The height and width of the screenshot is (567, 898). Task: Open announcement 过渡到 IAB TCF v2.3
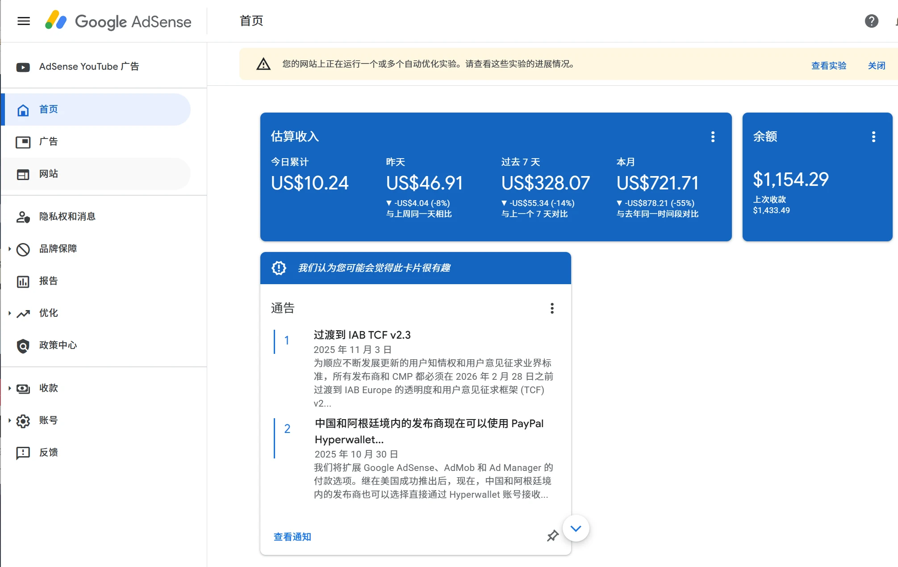pyautogui.click(x=362, y=335)
